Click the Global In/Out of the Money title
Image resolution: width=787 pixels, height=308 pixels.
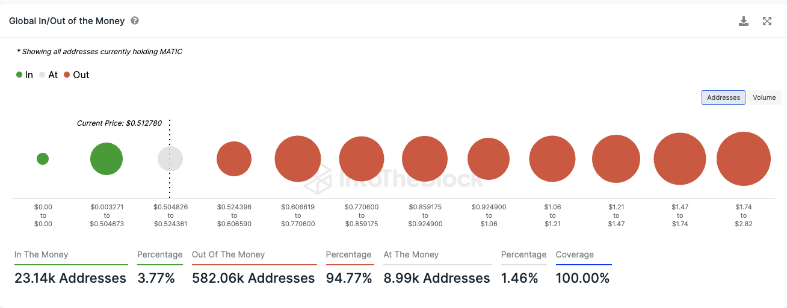point(67,20)
